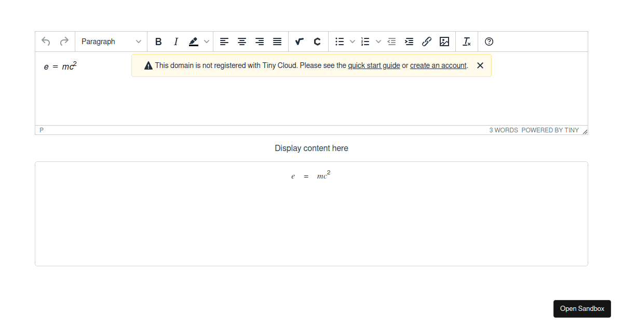The height and width of the screenshot is (327, 623).
Task: Open the ChemType chemistry formula editor
Action: 317,42
